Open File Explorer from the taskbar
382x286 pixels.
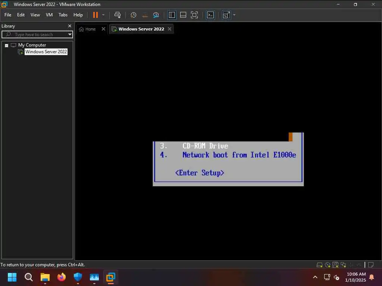point(45,277)
